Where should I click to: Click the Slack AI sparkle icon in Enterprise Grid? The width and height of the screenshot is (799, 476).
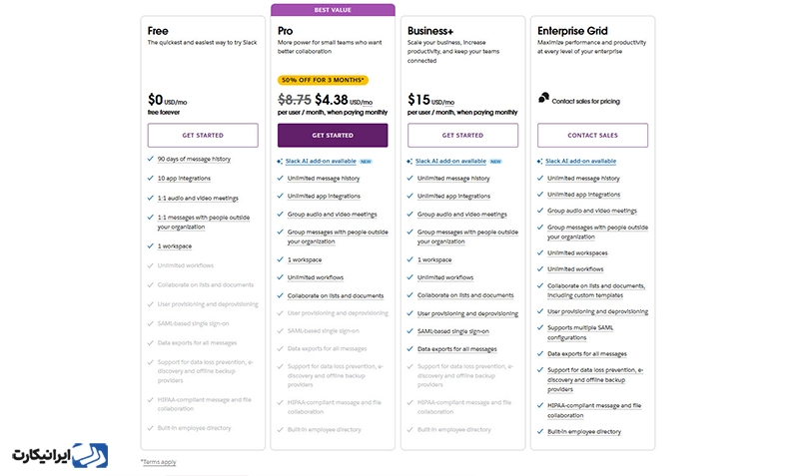[x=539, y=161]
